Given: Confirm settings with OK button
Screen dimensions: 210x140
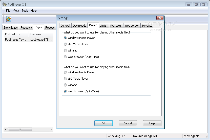Looking at the screenshot, I should [103, 123].
